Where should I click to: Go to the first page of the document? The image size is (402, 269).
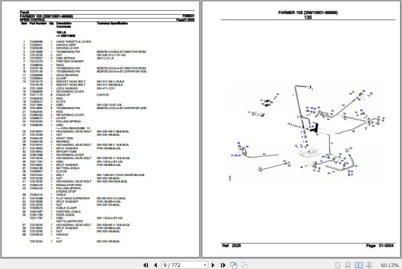click(x=145, y=265)
